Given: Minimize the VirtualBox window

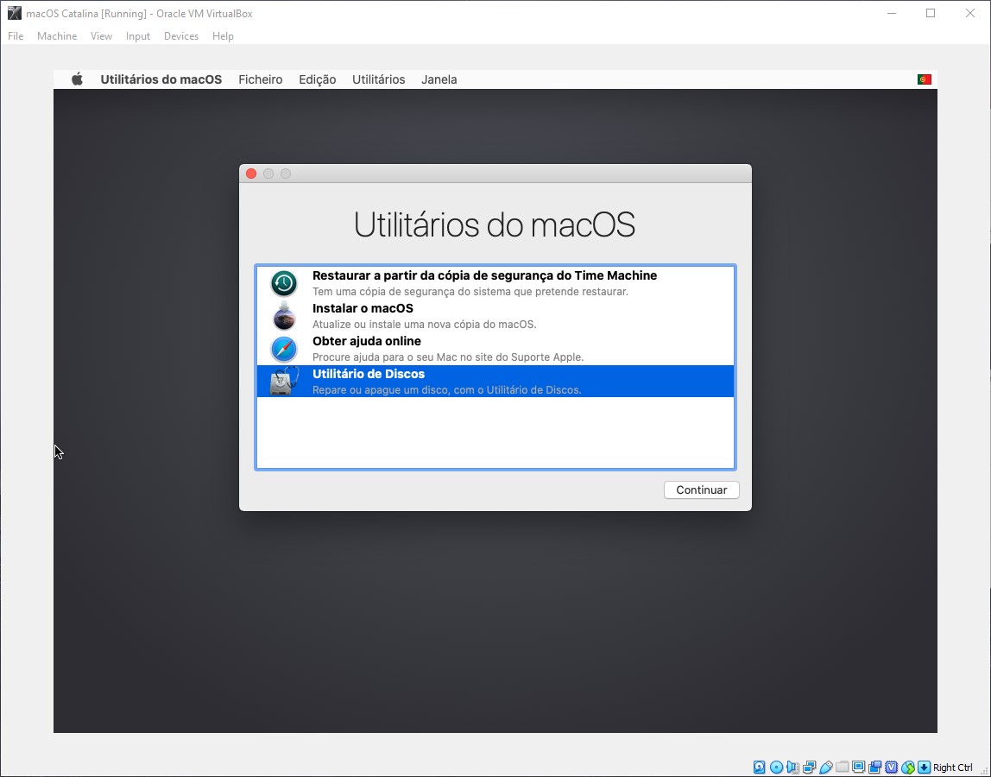Looking at the screenshot, I should [x=892, y=13].
